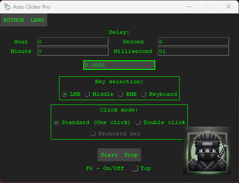The height and width of the screenshot is (183, 239).
Task: Click the 'Delay:' heading text
Action: (119, 32)
